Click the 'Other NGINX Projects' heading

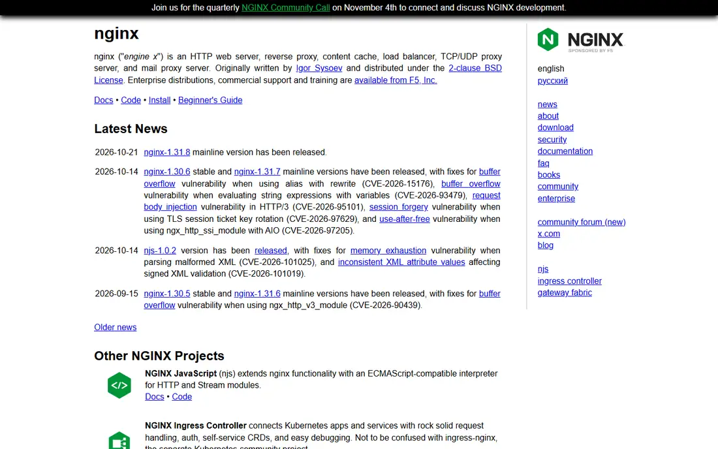coord(159,356)
